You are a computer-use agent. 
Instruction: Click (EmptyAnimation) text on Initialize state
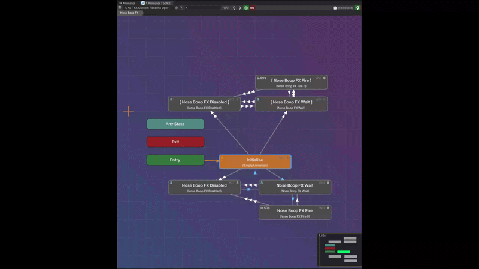click(255, 166)
